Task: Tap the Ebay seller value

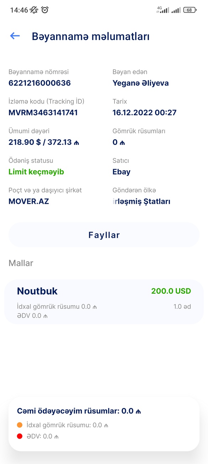Action: pyautogui.click(x=122, y=172)
